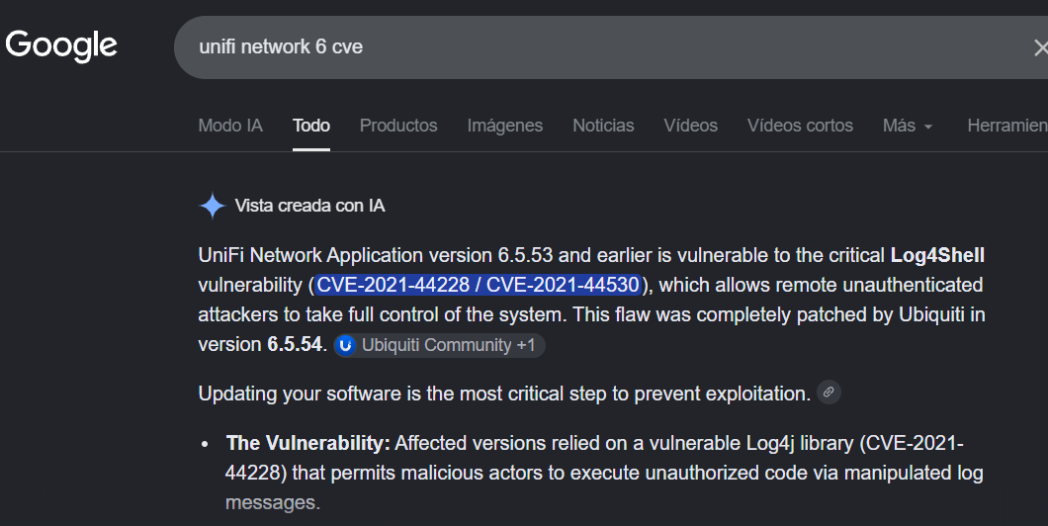This screenshot has width=1048, height=526.
Task: Expand the Más dropdown menu
Action: (908, 126)
